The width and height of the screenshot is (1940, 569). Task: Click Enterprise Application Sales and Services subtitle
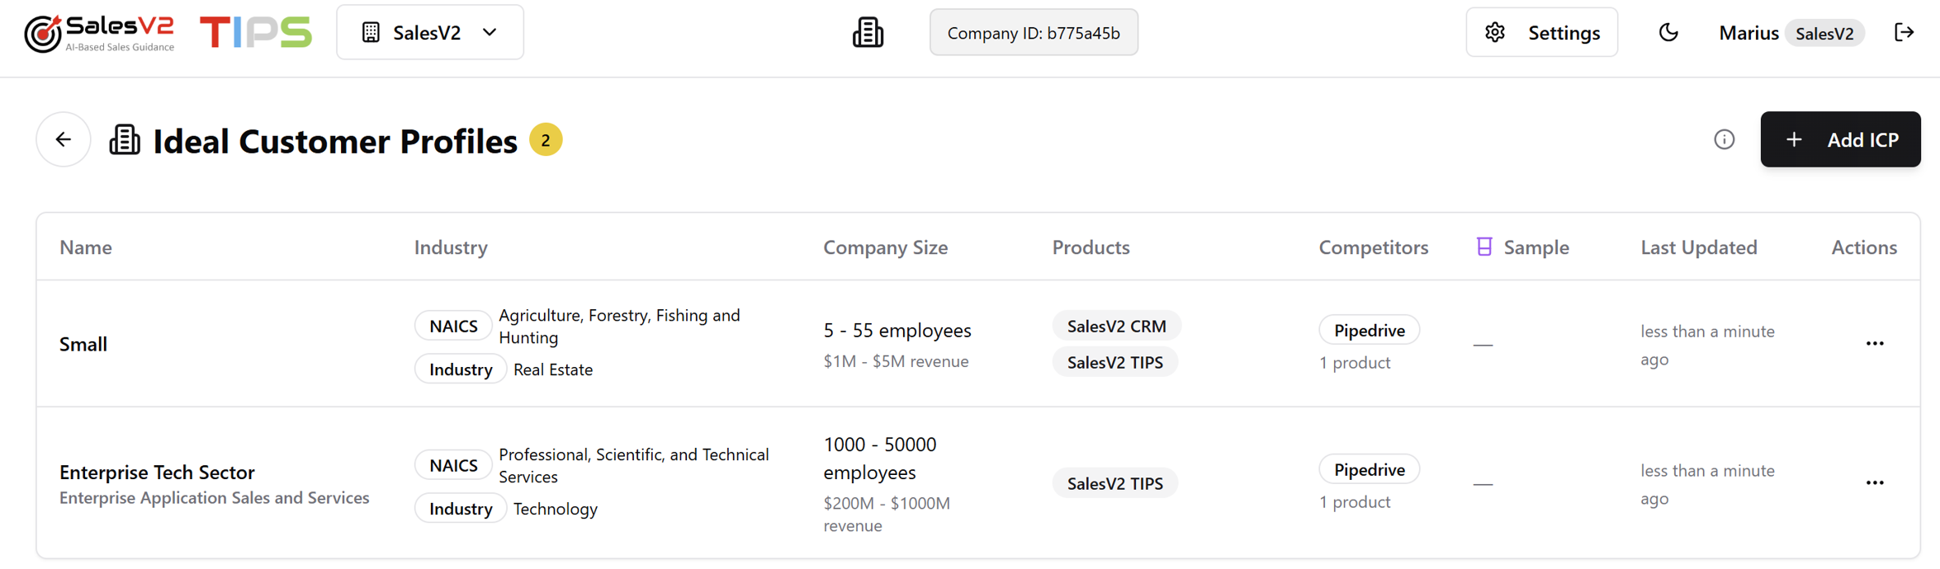[x=214, y=497]
